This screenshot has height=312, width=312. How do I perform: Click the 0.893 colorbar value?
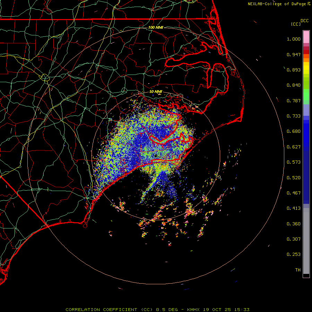pyautogui.click(x=294, y=70)
